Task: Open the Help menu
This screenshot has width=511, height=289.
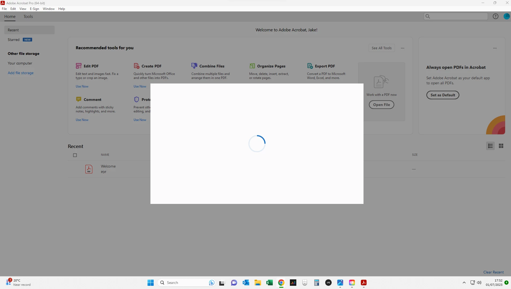Action: 62,9
